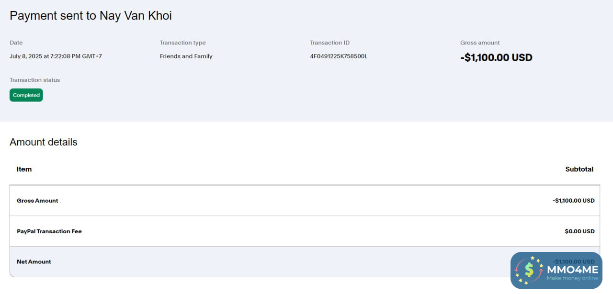
Task: Click the MMO4ME watermark text
Action: coord(572,270)
